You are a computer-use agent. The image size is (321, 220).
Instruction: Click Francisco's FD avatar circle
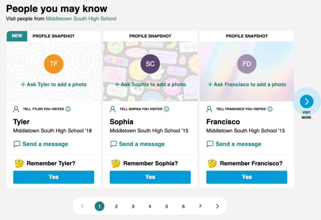click(247, 64)
